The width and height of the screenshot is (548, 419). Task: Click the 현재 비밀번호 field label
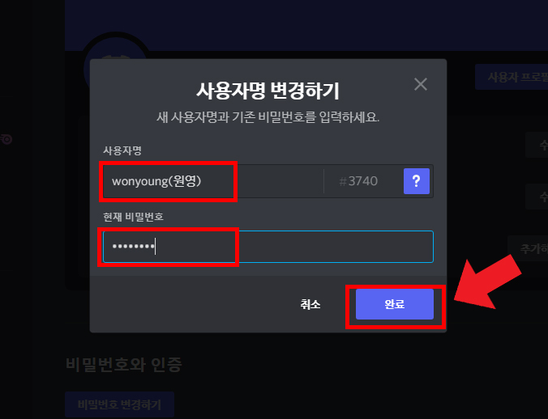[x=133, y=217]
